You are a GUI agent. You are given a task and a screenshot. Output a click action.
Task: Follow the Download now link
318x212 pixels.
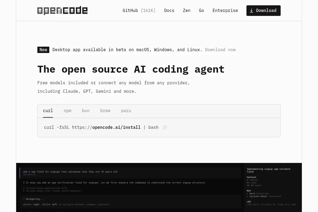pos(220,50)
